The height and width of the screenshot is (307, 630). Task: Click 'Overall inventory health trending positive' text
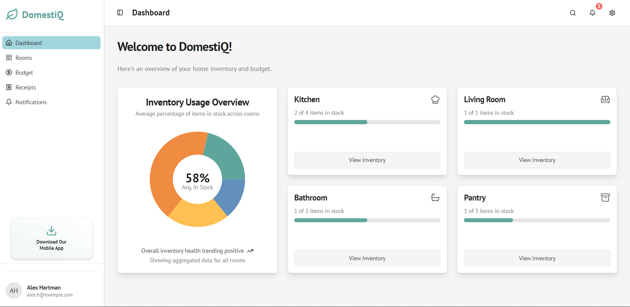pyautogui.click(x=192, y=251)
